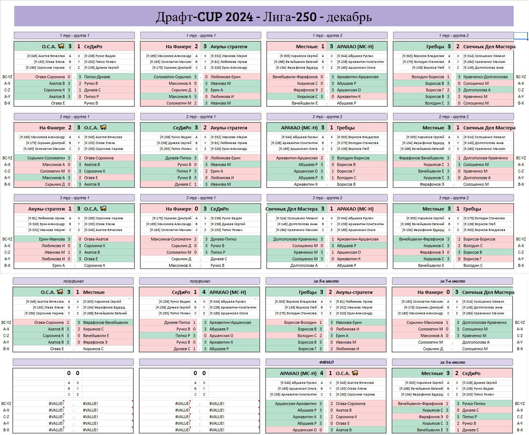This screenshot has height=435, width=529.
Task: Click bee icon beside О.С.А. in 3 тур match
Action: pos(103,209)
